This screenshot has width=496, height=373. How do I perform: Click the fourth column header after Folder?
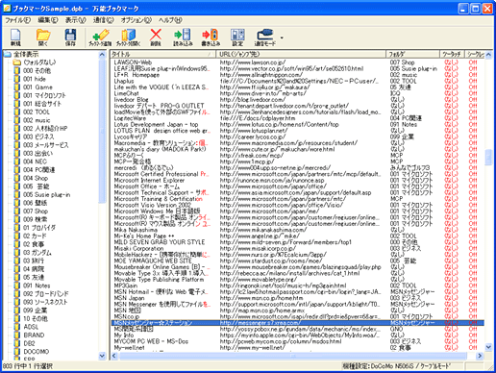click(x=452, y=54)
